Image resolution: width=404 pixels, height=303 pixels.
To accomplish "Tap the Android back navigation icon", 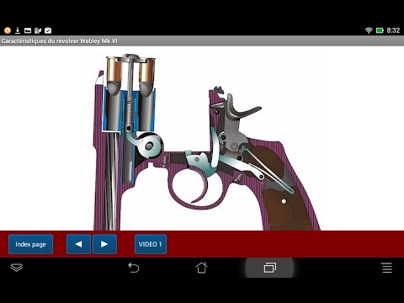I will click(134, 268).
